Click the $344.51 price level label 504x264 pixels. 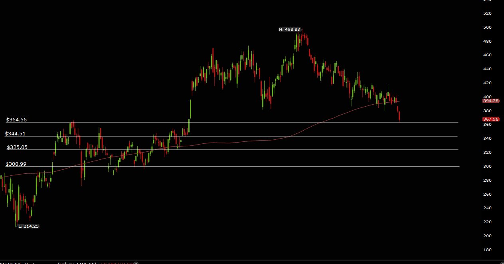coord(15,134)
